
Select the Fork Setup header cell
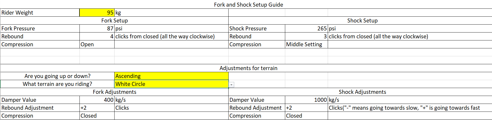[x=115, y=21]
